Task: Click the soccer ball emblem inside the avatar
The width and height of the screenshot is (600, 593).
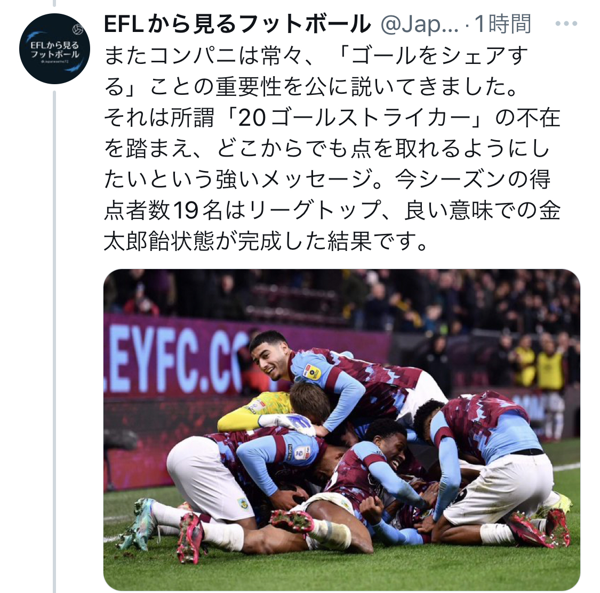Action: click(x=78, y=29)
